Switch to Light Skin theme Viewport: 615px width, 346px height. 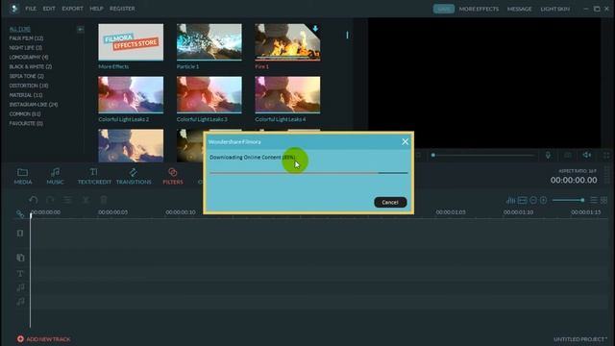pyautogui.click(x=555, y=9)
